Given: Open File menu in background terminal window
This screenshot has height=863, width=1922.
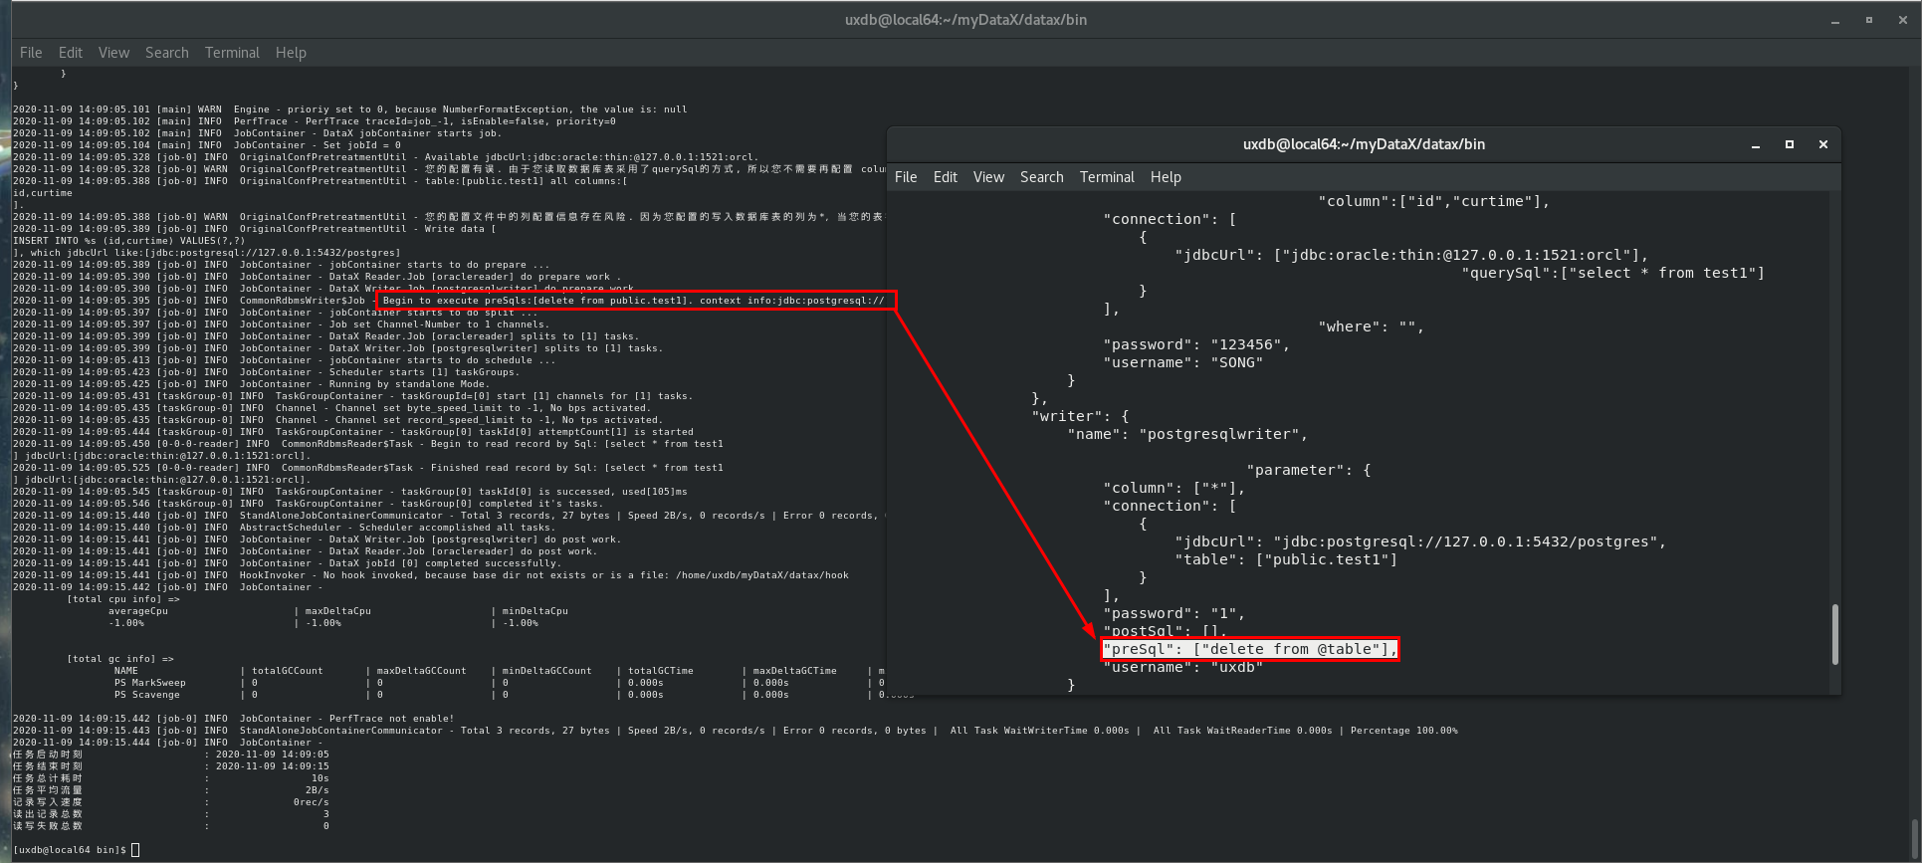Looking at the screenshot, I should pos(31,53).
